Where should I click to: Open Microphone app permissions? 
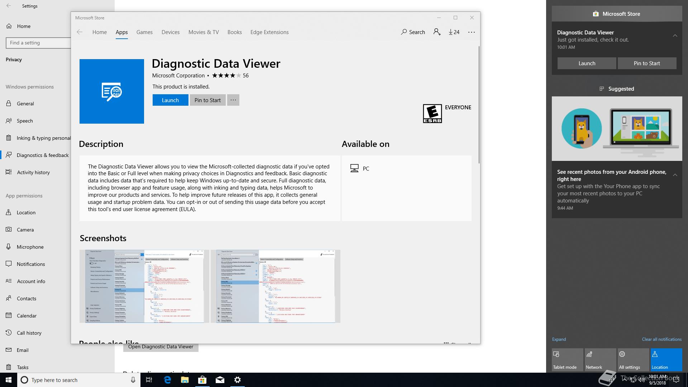[x=35, y=247]
